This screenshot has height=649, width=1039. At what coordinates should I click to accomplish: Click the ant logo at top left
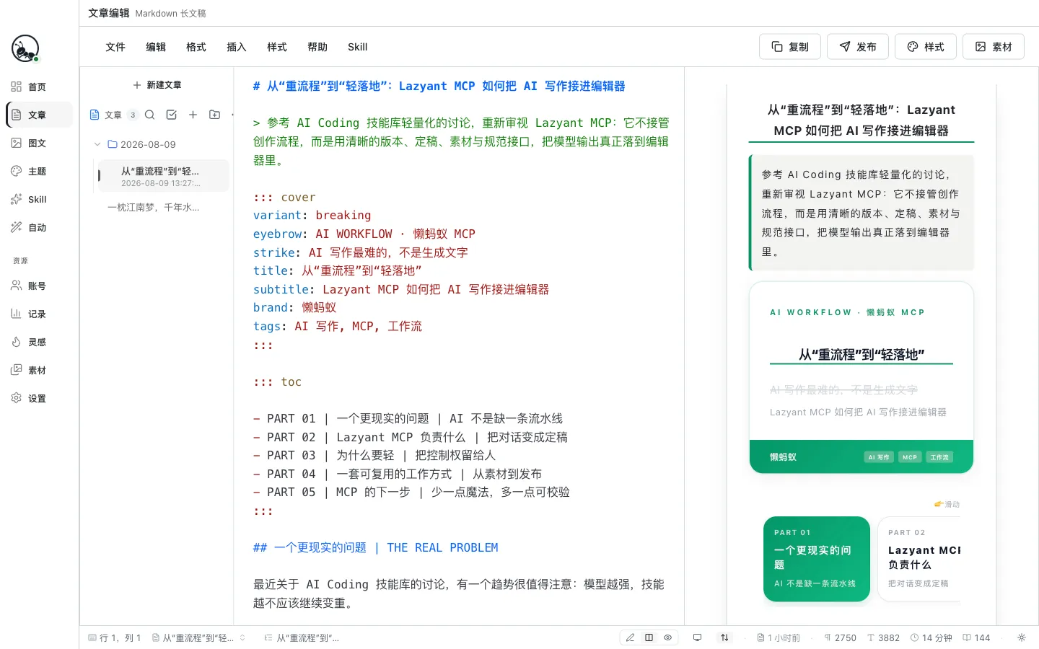[25, 48]
